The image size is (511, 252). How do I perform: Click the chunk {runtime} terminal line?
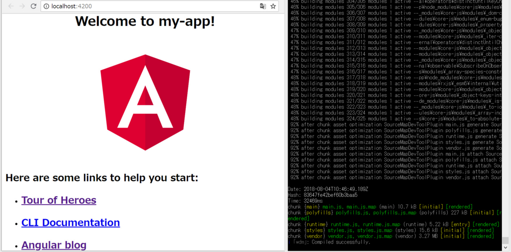tap(394, 225)
